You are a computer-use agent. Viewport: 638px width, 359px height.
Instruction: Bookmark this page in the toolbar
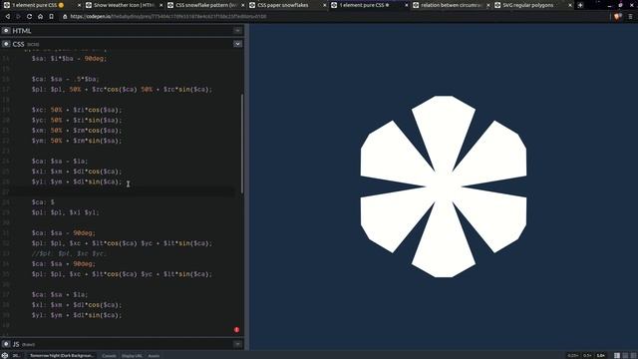tap(51, 17)
